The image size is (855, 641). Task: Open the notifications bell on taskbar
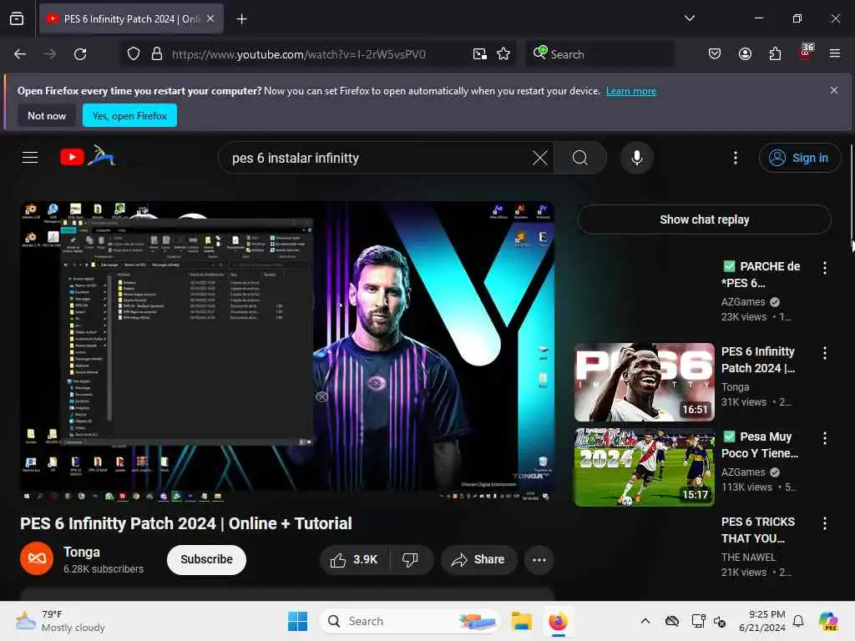[798, 621]
